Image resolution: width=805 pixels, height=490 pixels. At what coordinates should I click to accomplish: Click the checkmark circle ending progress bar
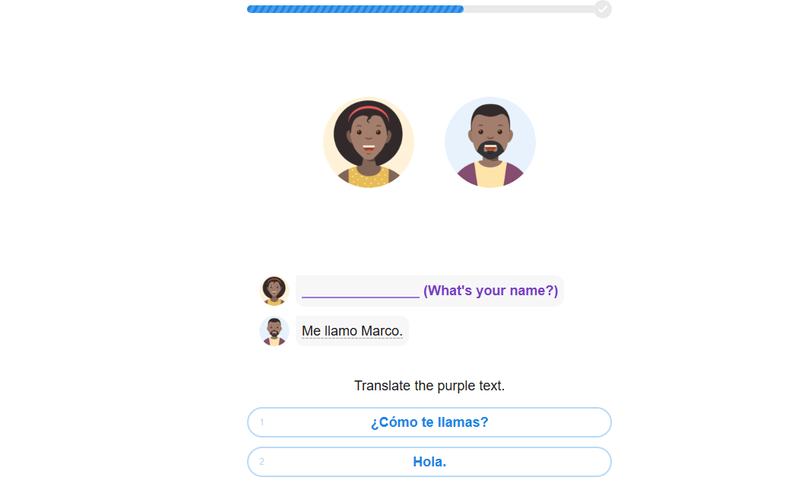click(x=603, y=8)
